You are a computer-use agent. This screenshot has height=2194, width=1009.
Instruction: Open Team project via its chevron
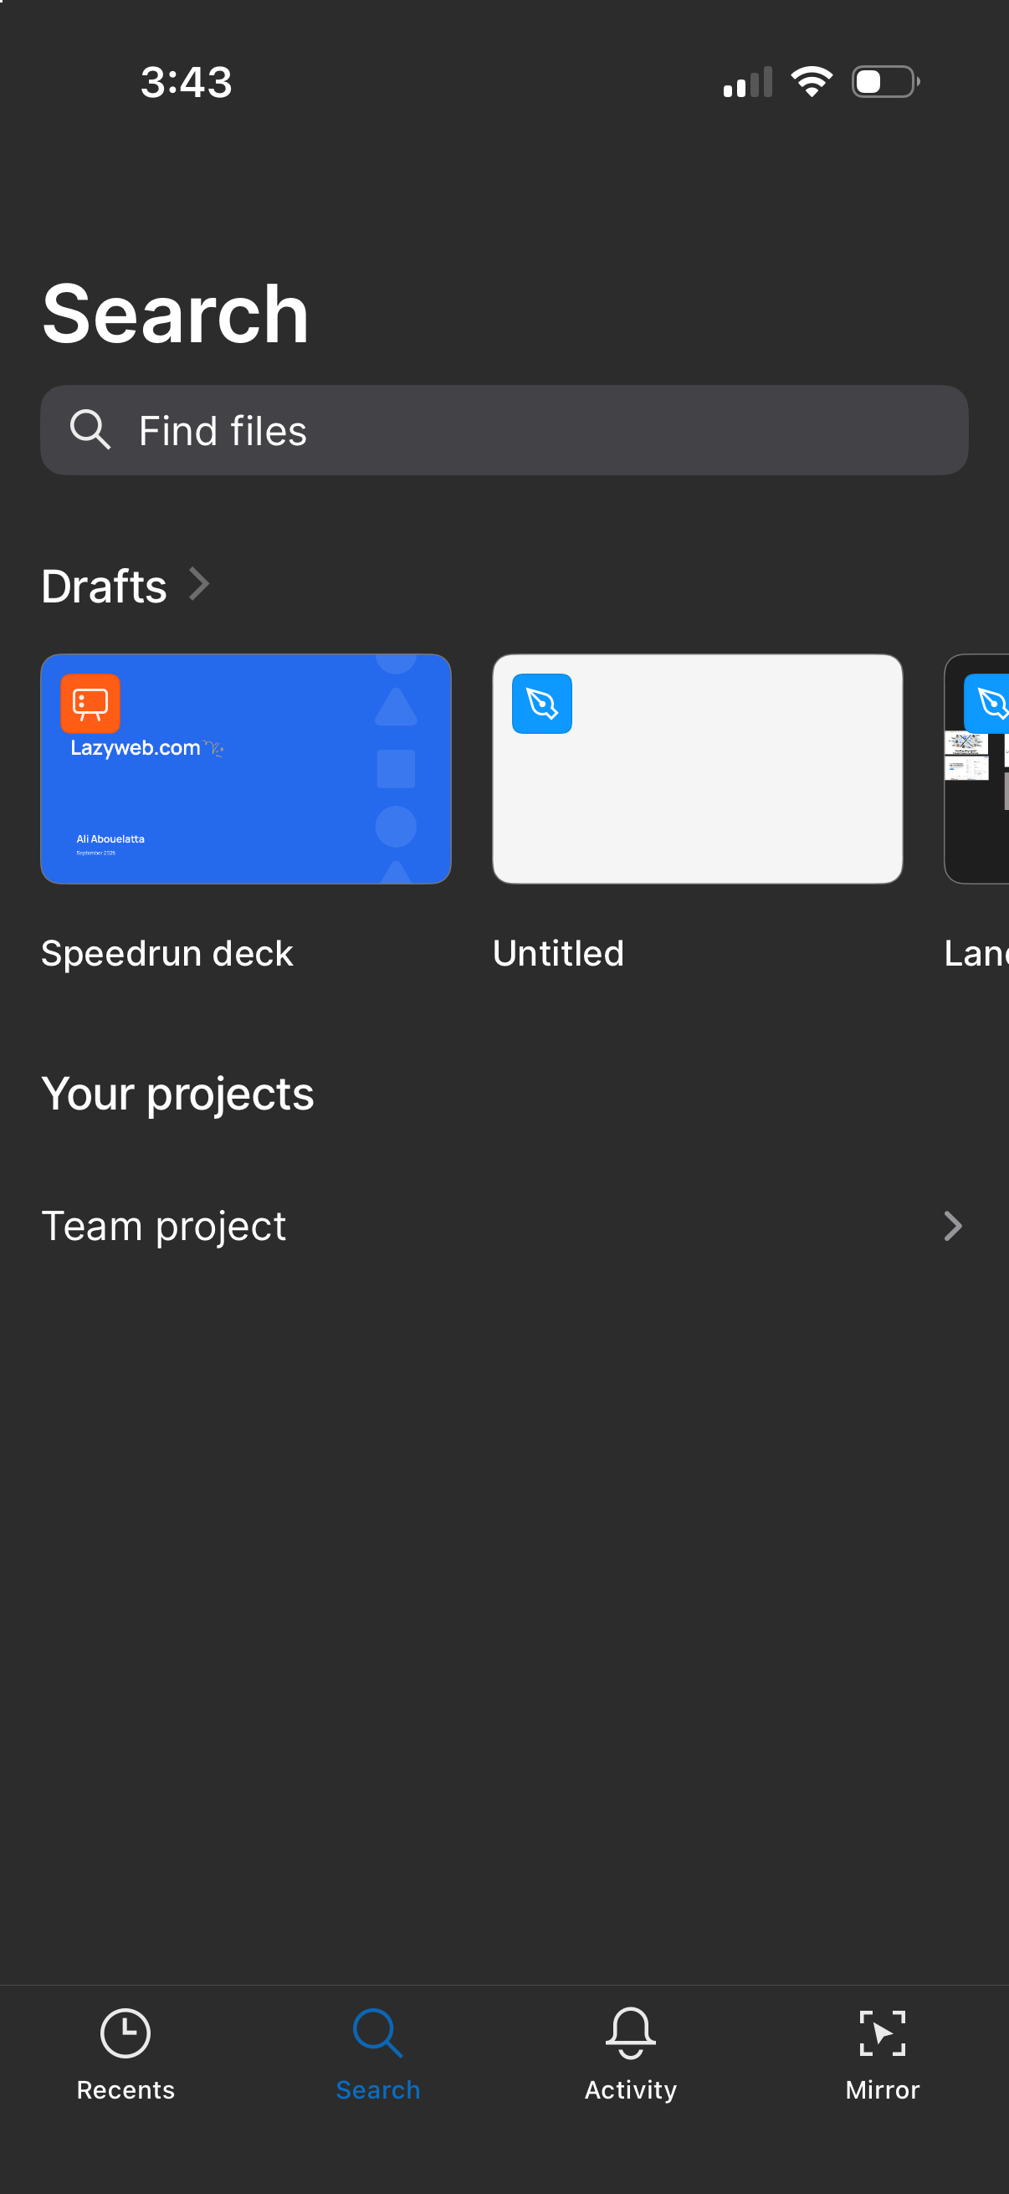(953, 1226)
